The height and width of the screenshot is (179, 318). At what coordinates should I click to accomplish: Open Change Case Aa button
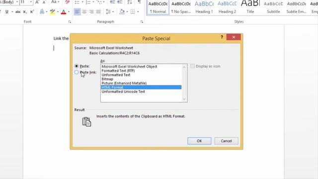pos(54,2)
